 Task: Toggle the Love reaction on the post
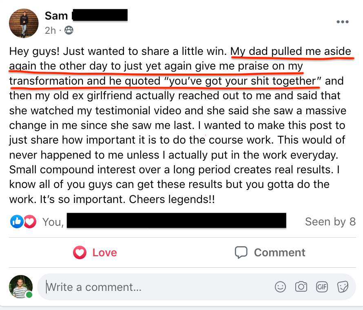click(95, 253)
